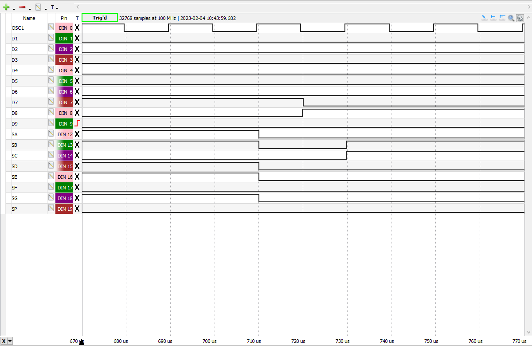
Task: Open OSC1 trigger condition X cell
Action: (x=77, y=28)
